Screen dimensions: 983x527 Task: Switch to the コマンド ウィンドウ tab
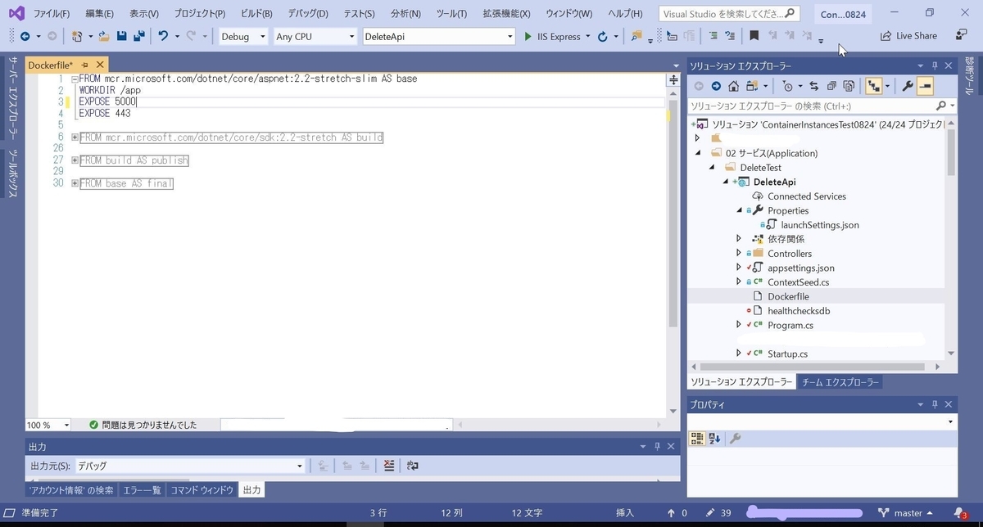point(202,490)
